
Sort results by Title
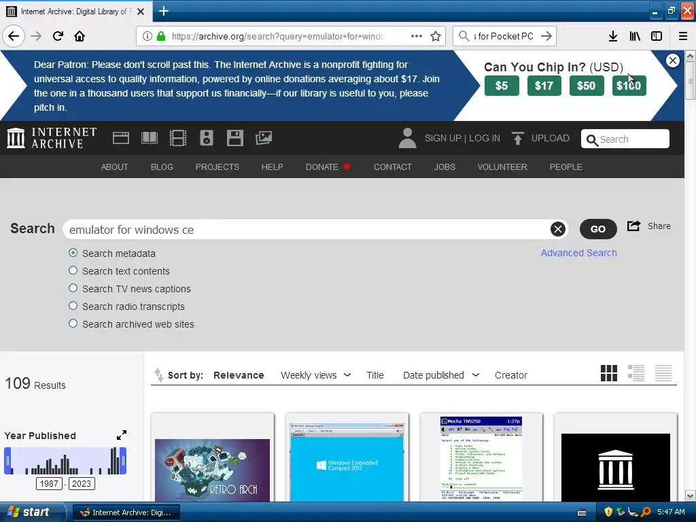375,375
